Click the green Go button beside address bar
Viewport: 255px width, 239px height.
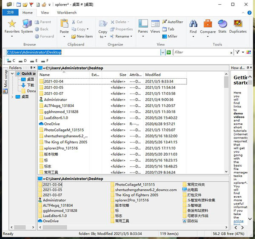(x=169, y=52)
